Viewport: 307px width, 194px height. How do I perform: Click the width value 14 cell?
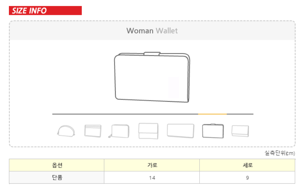[152, 178]
